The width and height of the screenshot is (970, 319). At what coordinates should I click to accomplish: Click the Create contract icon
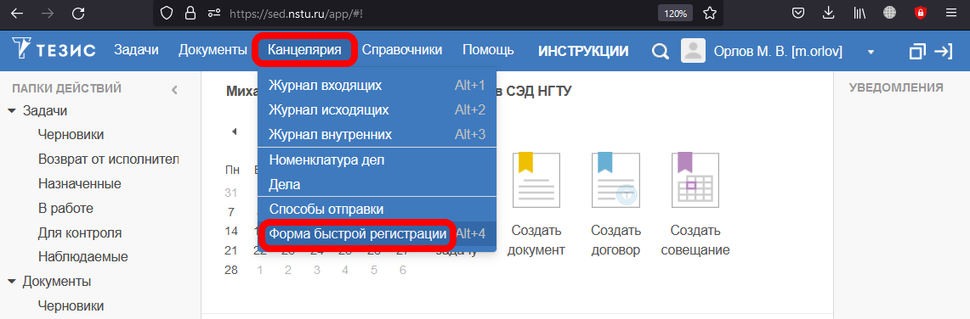coord(615,181)
